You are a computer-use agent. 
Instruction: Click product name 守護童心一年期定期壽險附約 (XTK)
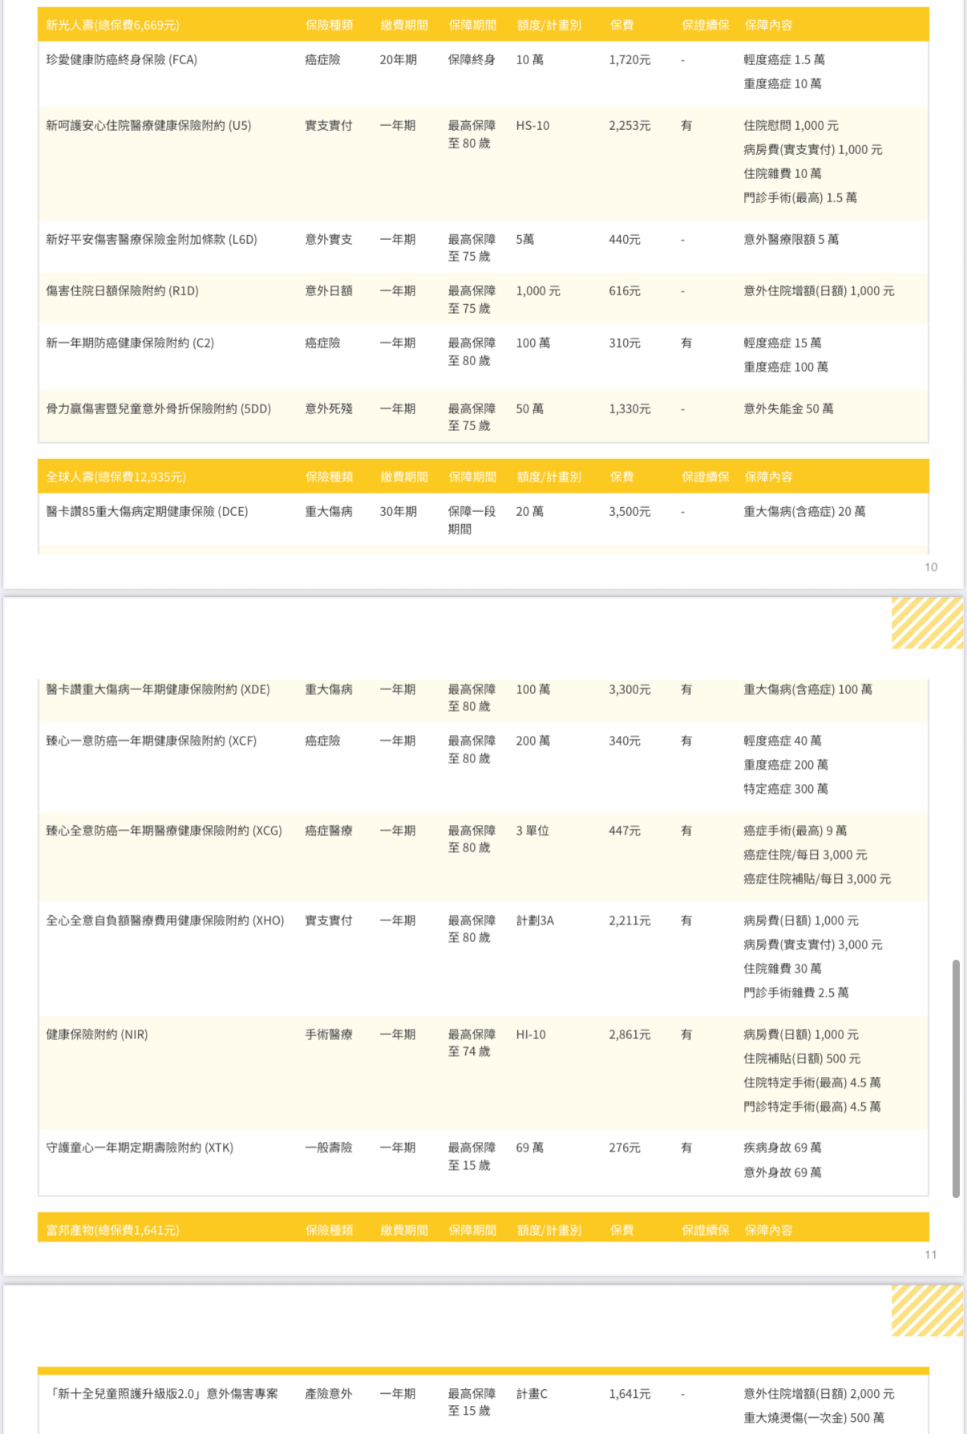point(140,1148)
